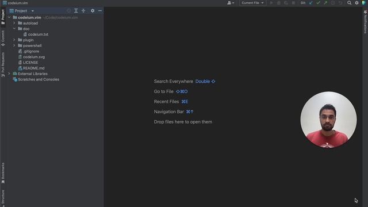Click 'Drop files here to open them' text

point(183,121)
